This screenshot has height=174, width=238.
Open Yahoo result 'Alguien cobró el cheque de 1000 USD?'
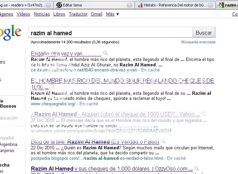coord(115,114)
